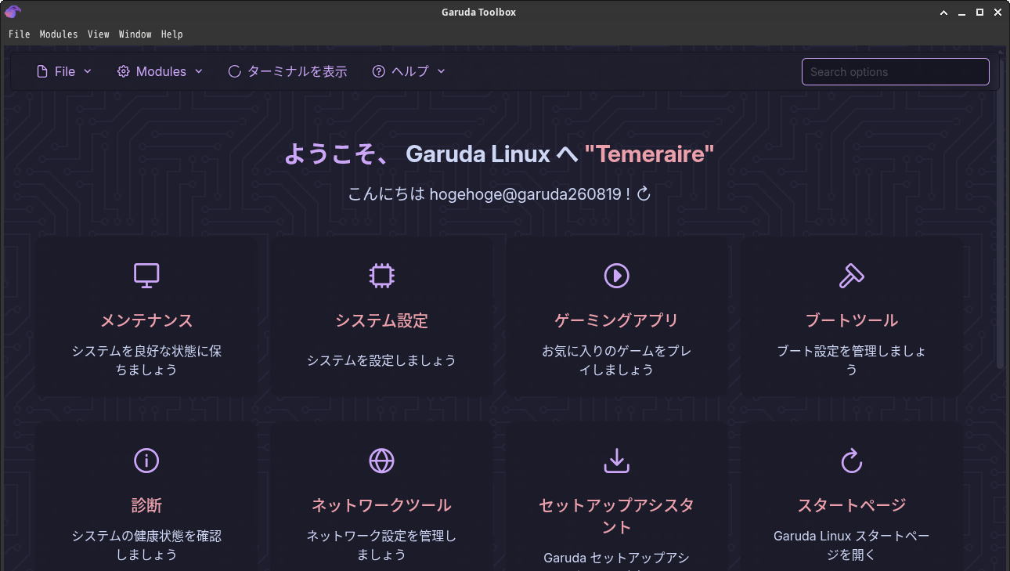Click the reload icon on スタートページ card
This screenshot has height=571, width=1010.
pos(851,461)
